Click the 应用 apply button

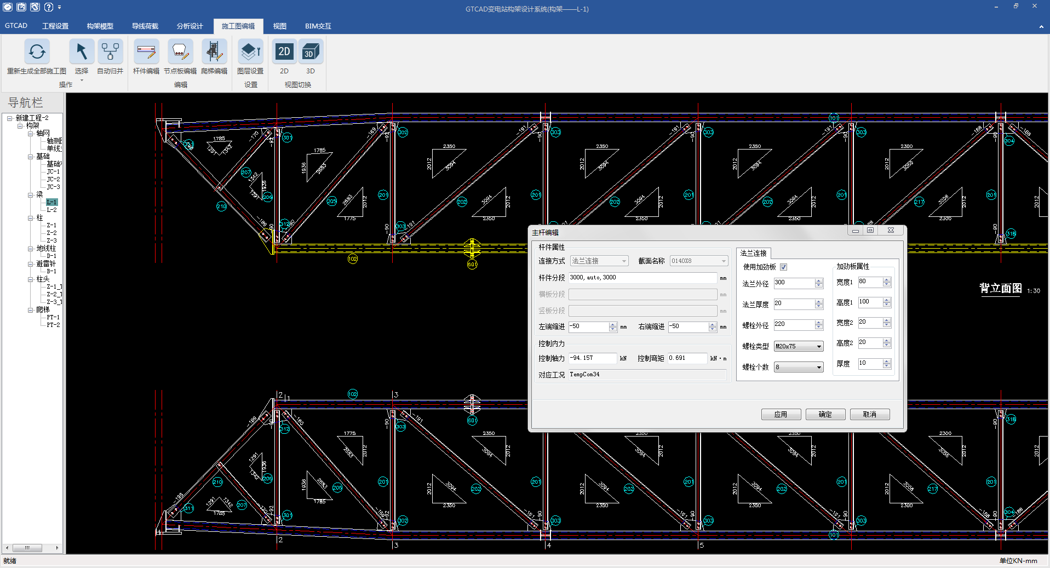(781, 415)
